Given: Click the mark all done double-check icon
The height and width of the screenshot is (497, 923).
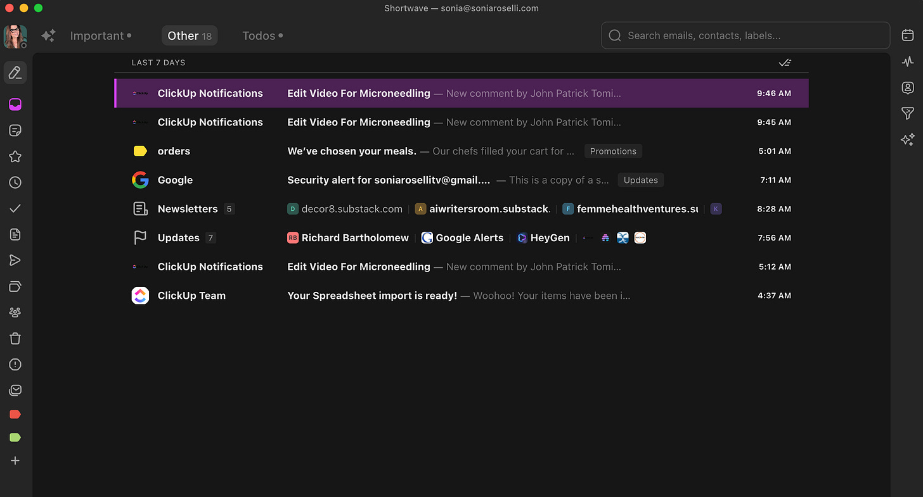Looking at the screenshot, I should [x=785, y=63].
